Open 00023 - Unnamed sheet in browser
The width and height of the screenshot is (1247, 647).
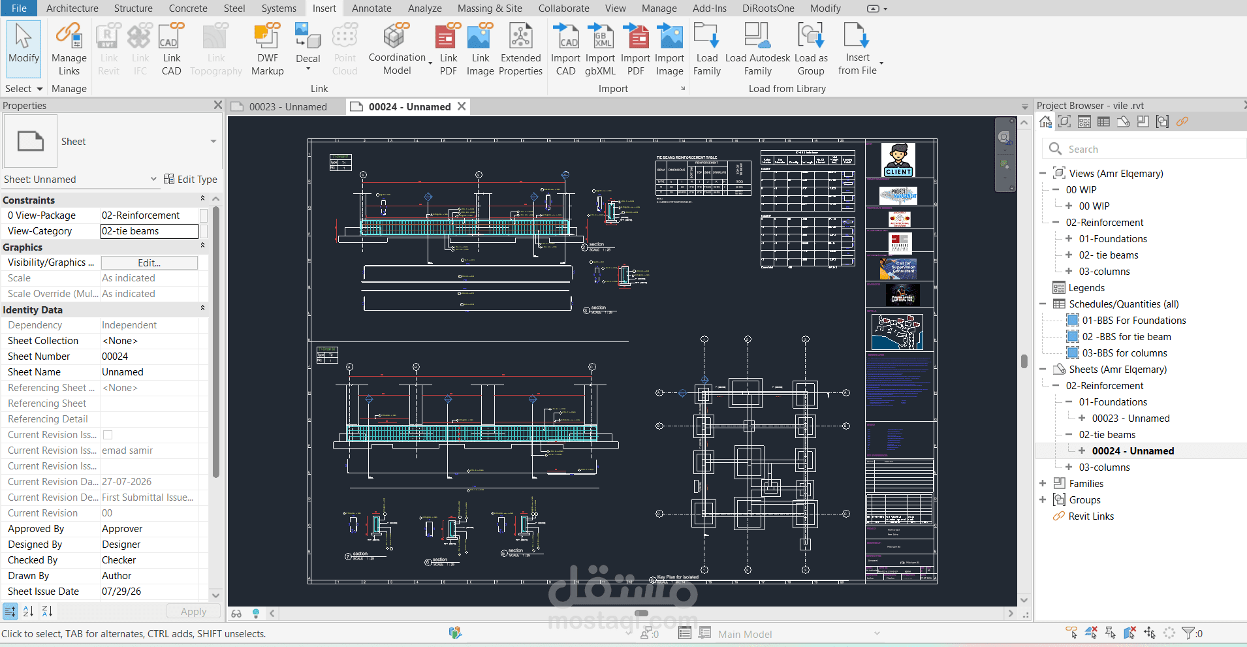click(x=1131, y=418)
